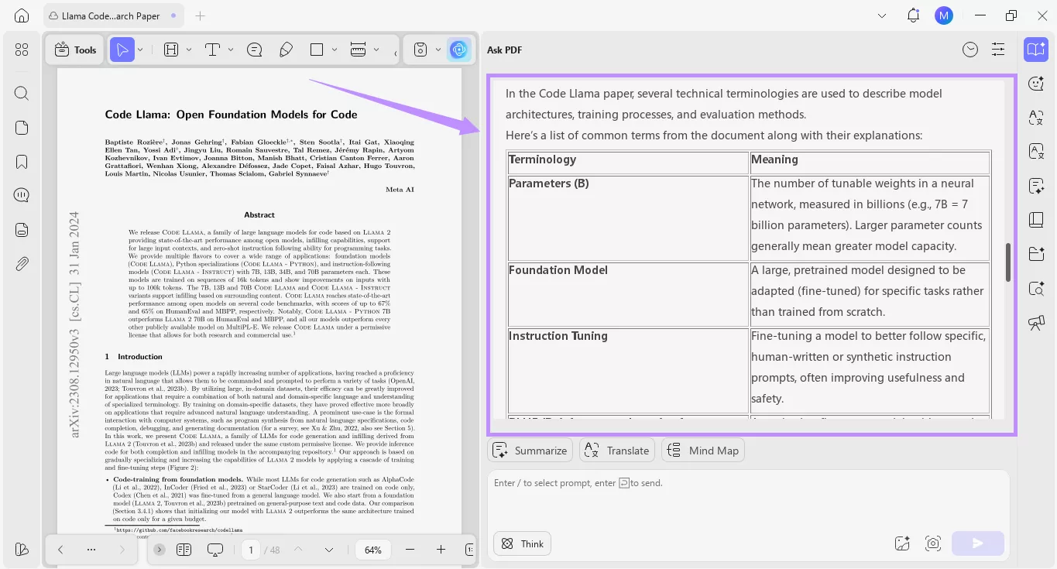Go to the next page arrow
1057x569 pixels.
[x=122, y=550]
